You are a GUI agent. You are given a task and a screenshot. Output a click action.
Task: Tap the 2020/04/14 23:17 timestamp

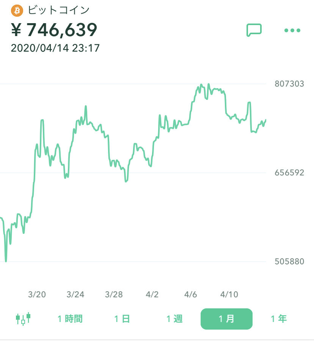[55, 48]
